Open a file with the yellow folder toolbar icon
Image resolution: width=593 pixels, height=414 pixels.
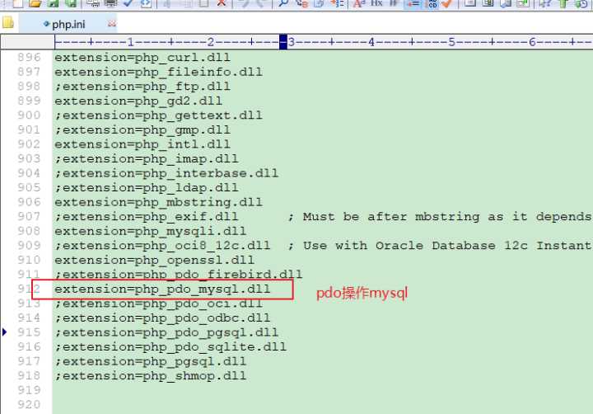pyautogui.click(x=35, y=3)
